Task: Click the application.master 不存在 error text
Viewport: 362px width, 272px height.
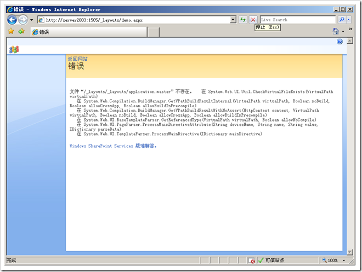Action: point(131,91)
